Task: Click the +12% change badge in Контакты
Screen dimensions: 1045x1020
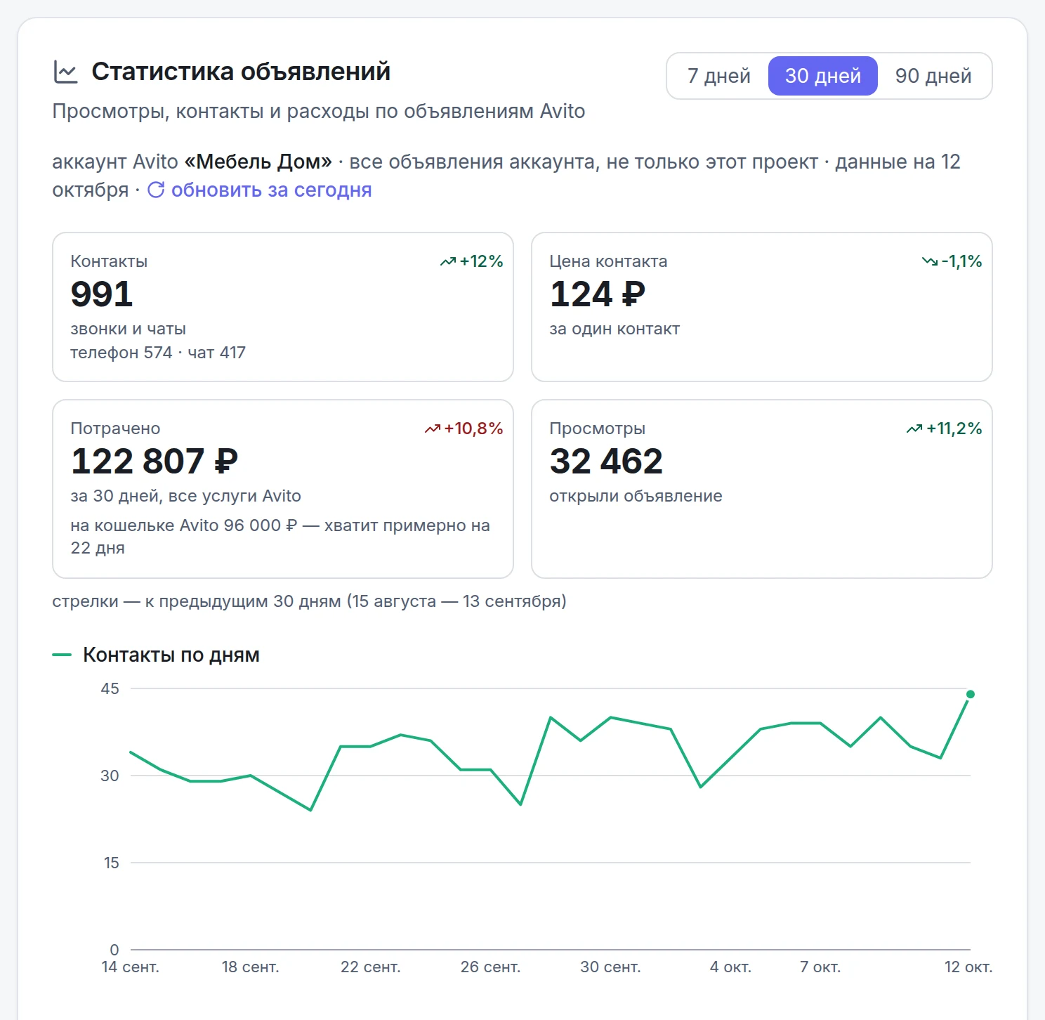Action: click(x=472, y=261)
